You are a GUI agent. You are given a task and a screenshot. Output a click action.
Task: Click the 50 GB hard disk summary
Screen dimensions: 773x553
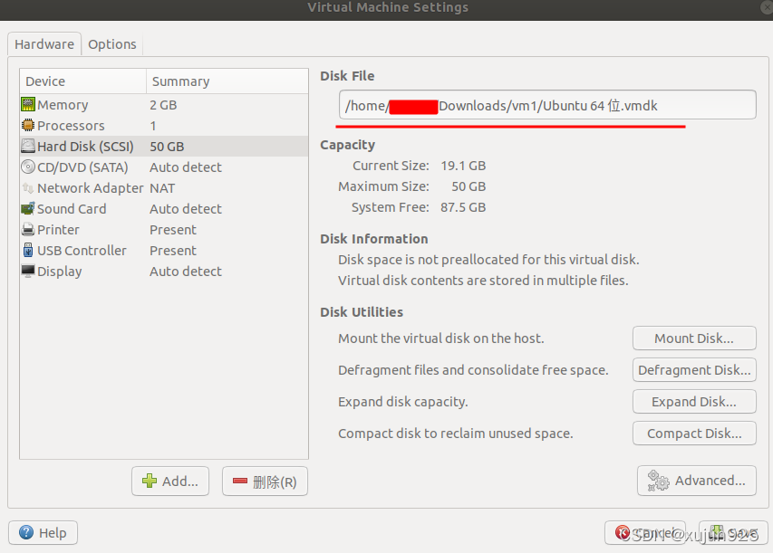pos(167,147)
